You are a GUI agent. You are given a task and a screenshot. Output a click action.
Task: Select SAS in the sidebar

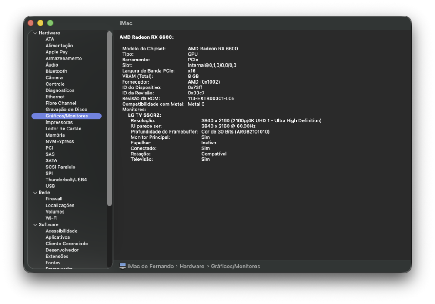50,154
